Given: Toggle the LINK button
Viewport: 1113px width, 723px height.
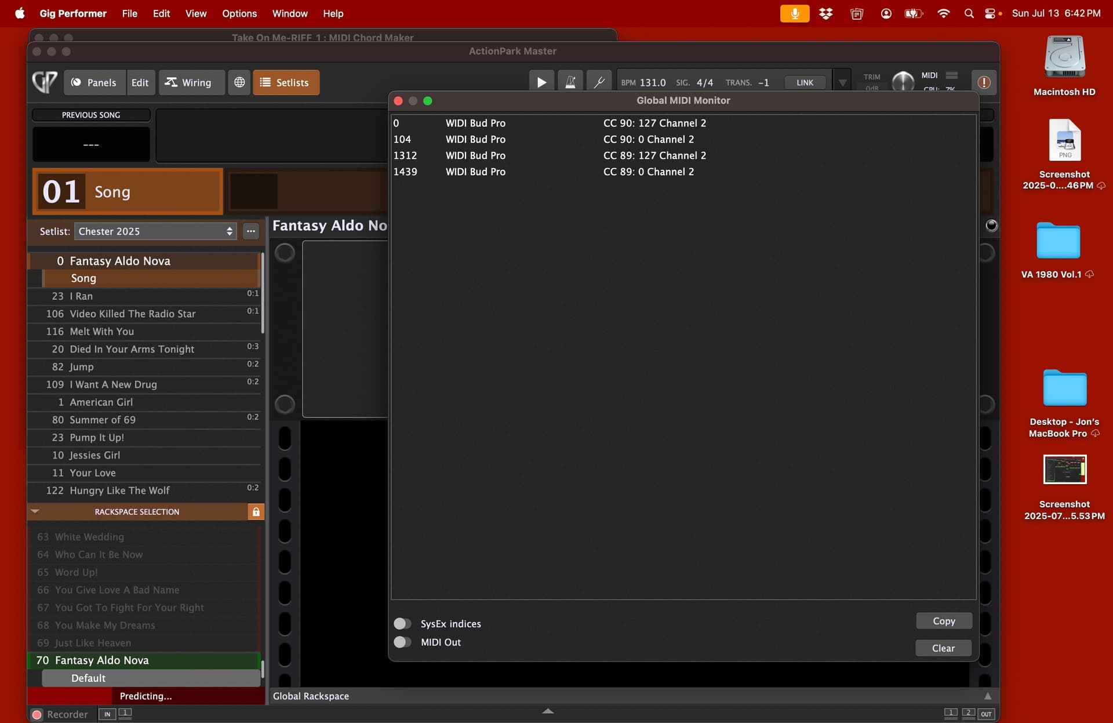Looking at the screenshot, I should [x=805, y=82].
